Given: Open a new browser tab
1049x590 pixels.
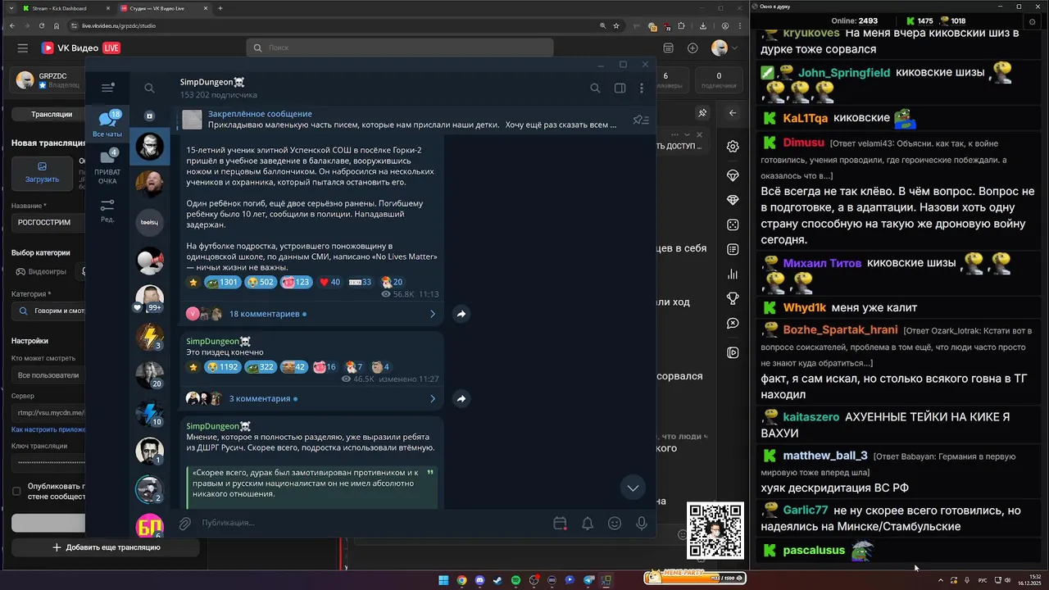Looking at the screenshot, I should tap(220, 8).
